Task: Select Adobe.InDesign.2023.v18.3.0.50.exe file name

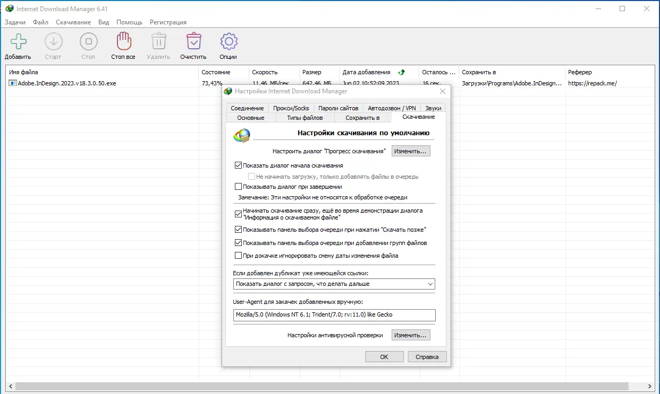Action: pos(67,83)
